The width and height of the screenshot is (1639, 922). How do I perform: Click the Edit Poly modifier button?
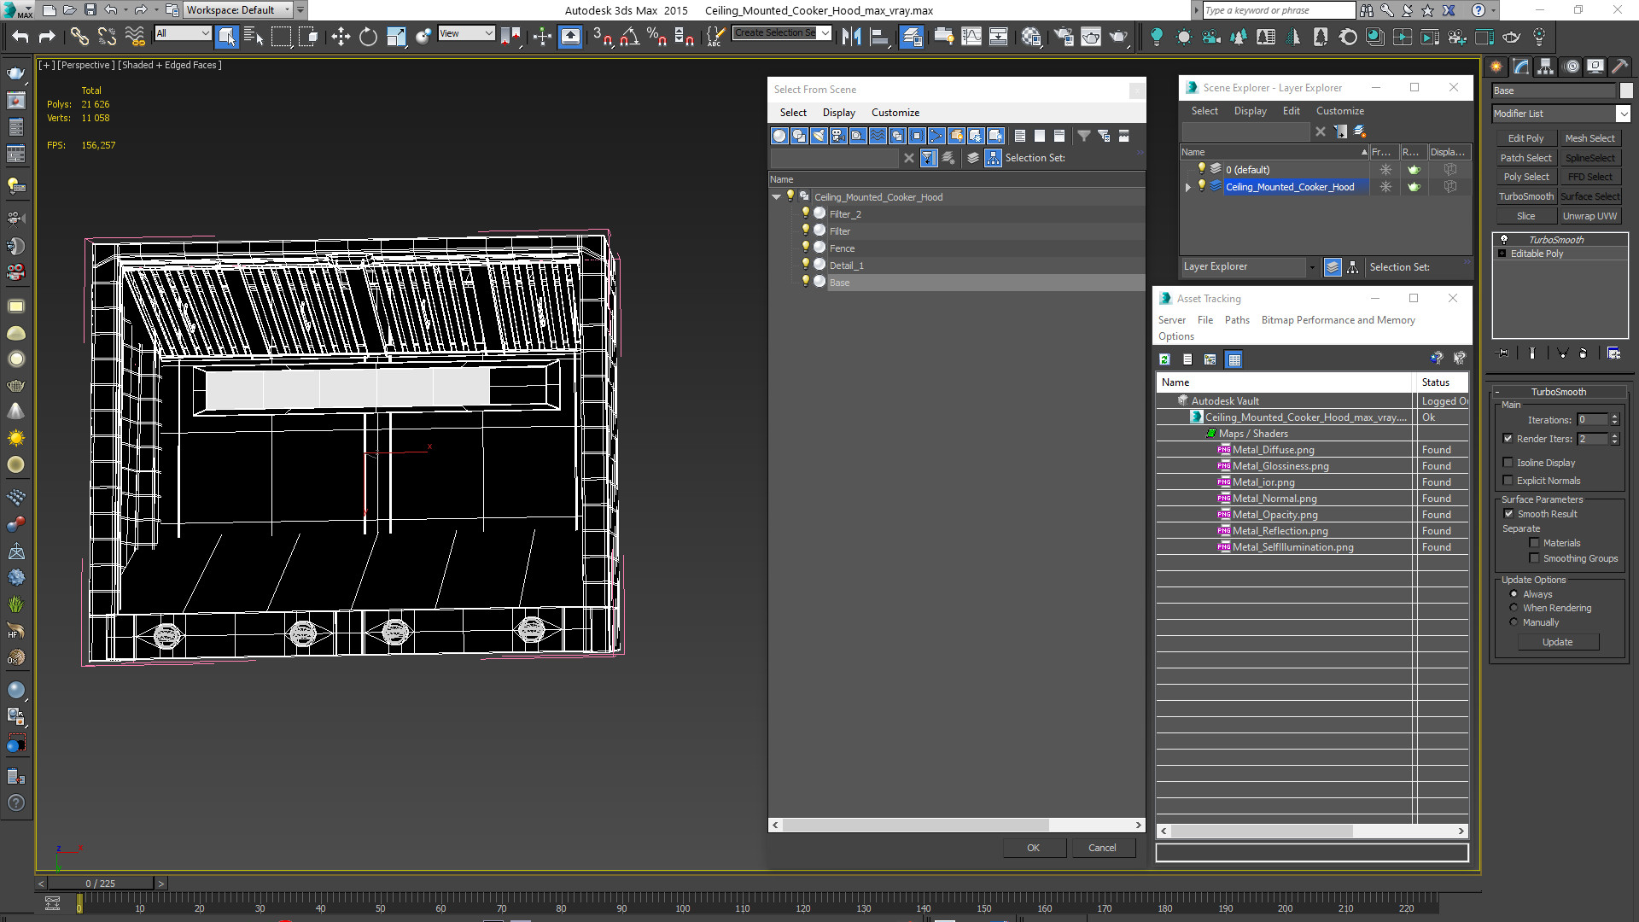pos(1525,138)
